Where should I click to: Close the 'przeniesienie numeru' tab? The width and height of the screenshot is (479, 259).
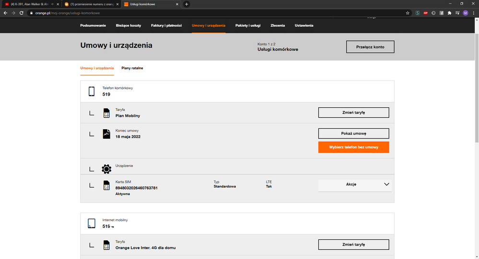coord(117,4)
